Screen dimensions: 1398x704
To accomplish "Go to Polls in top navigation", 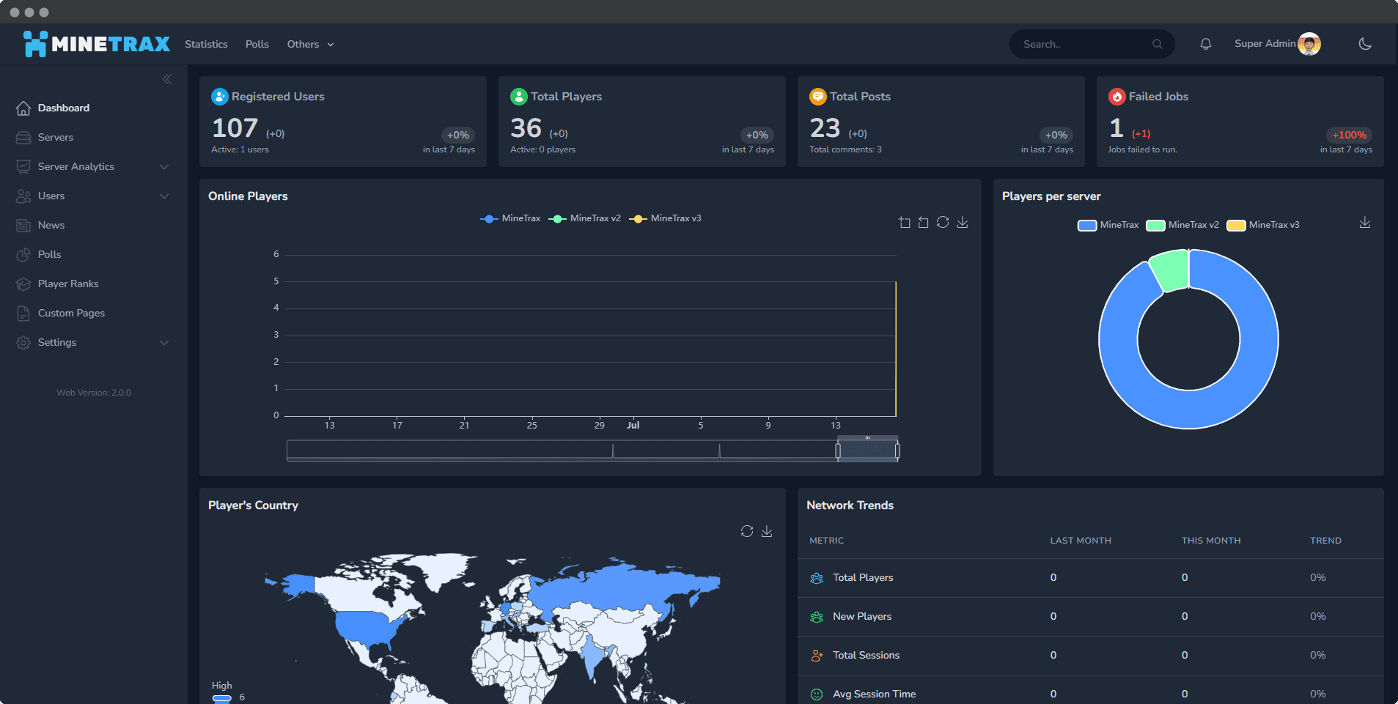I will point(257,44).
